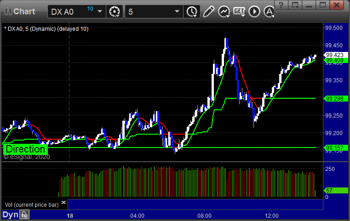350x221 pixels.
Task: Click the 99.157 price level marker
Action: point(335,147)
